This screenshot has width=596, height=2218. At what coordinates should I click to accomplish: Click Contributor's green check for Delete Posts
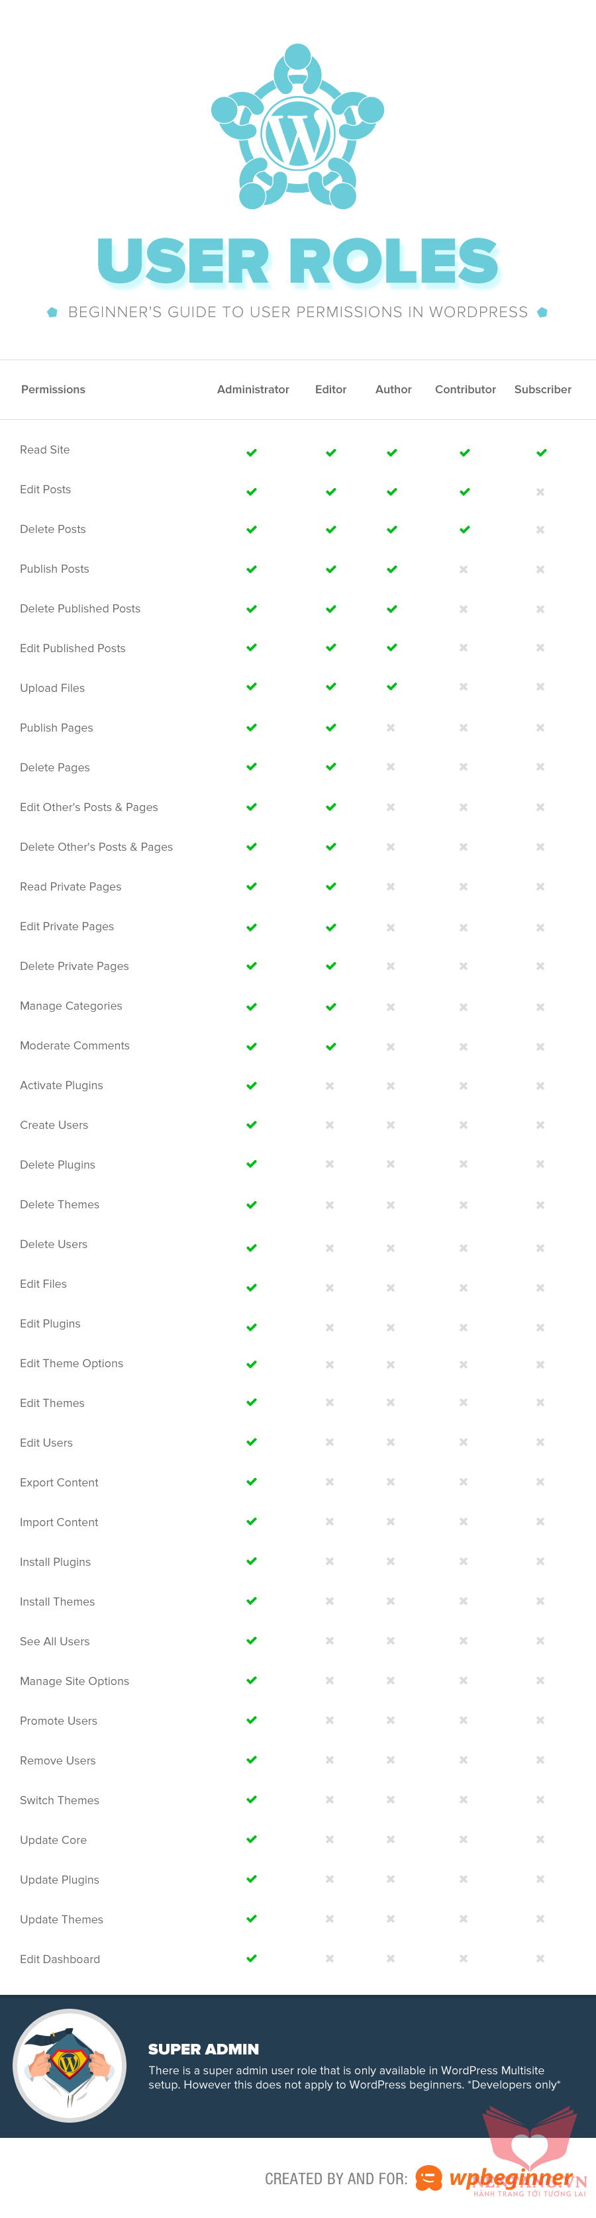[464, 530]
